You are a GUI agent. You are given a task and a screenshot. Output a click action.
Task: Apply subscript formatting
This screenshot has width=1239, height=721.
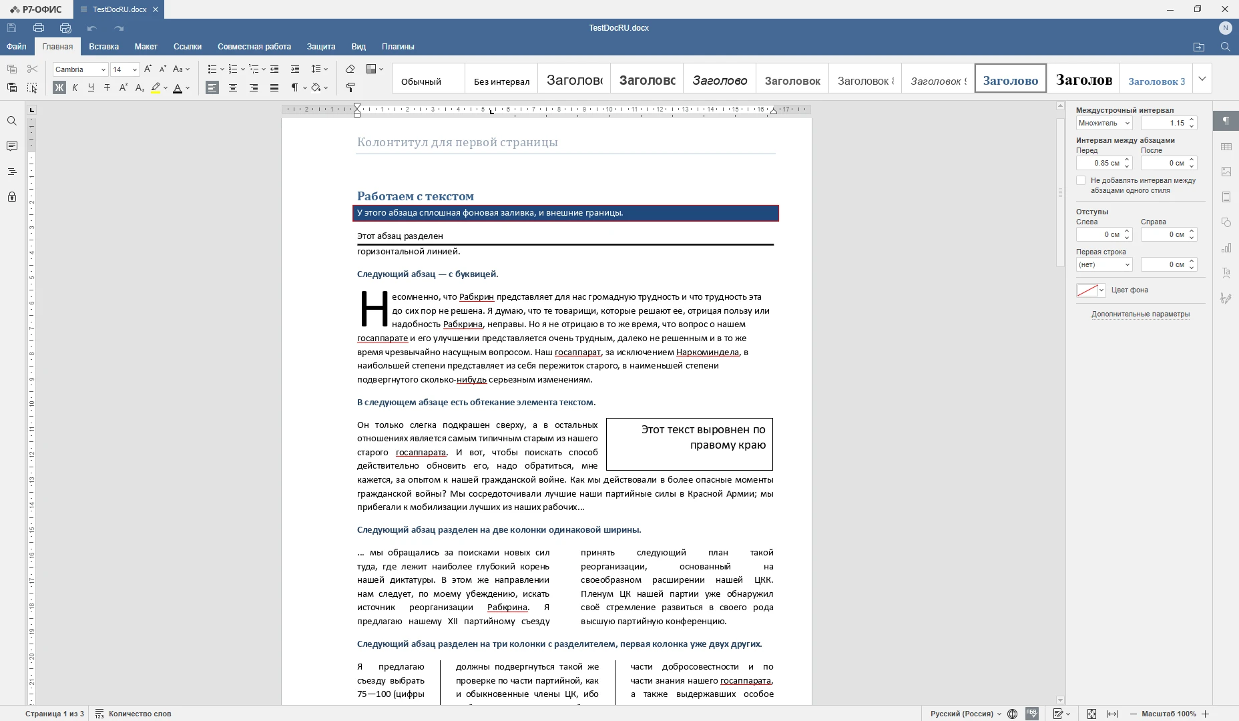(x=140, y=87)
